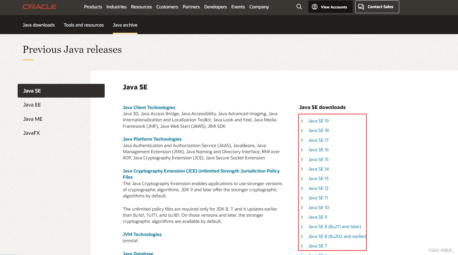Viewport: 458px width, 255px height.
Task: Click the Oracle logo
Action: (x=39, y=7)
